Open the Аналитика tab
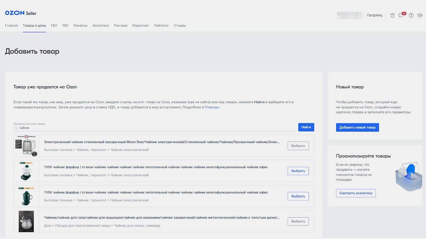426x239 pixels. tap(100, 25)
